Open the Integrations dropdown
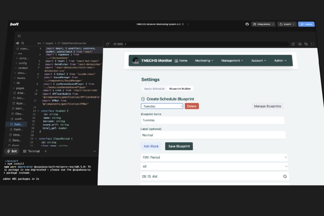Screen dimensions: 324x216 click(x=263, y=24)
